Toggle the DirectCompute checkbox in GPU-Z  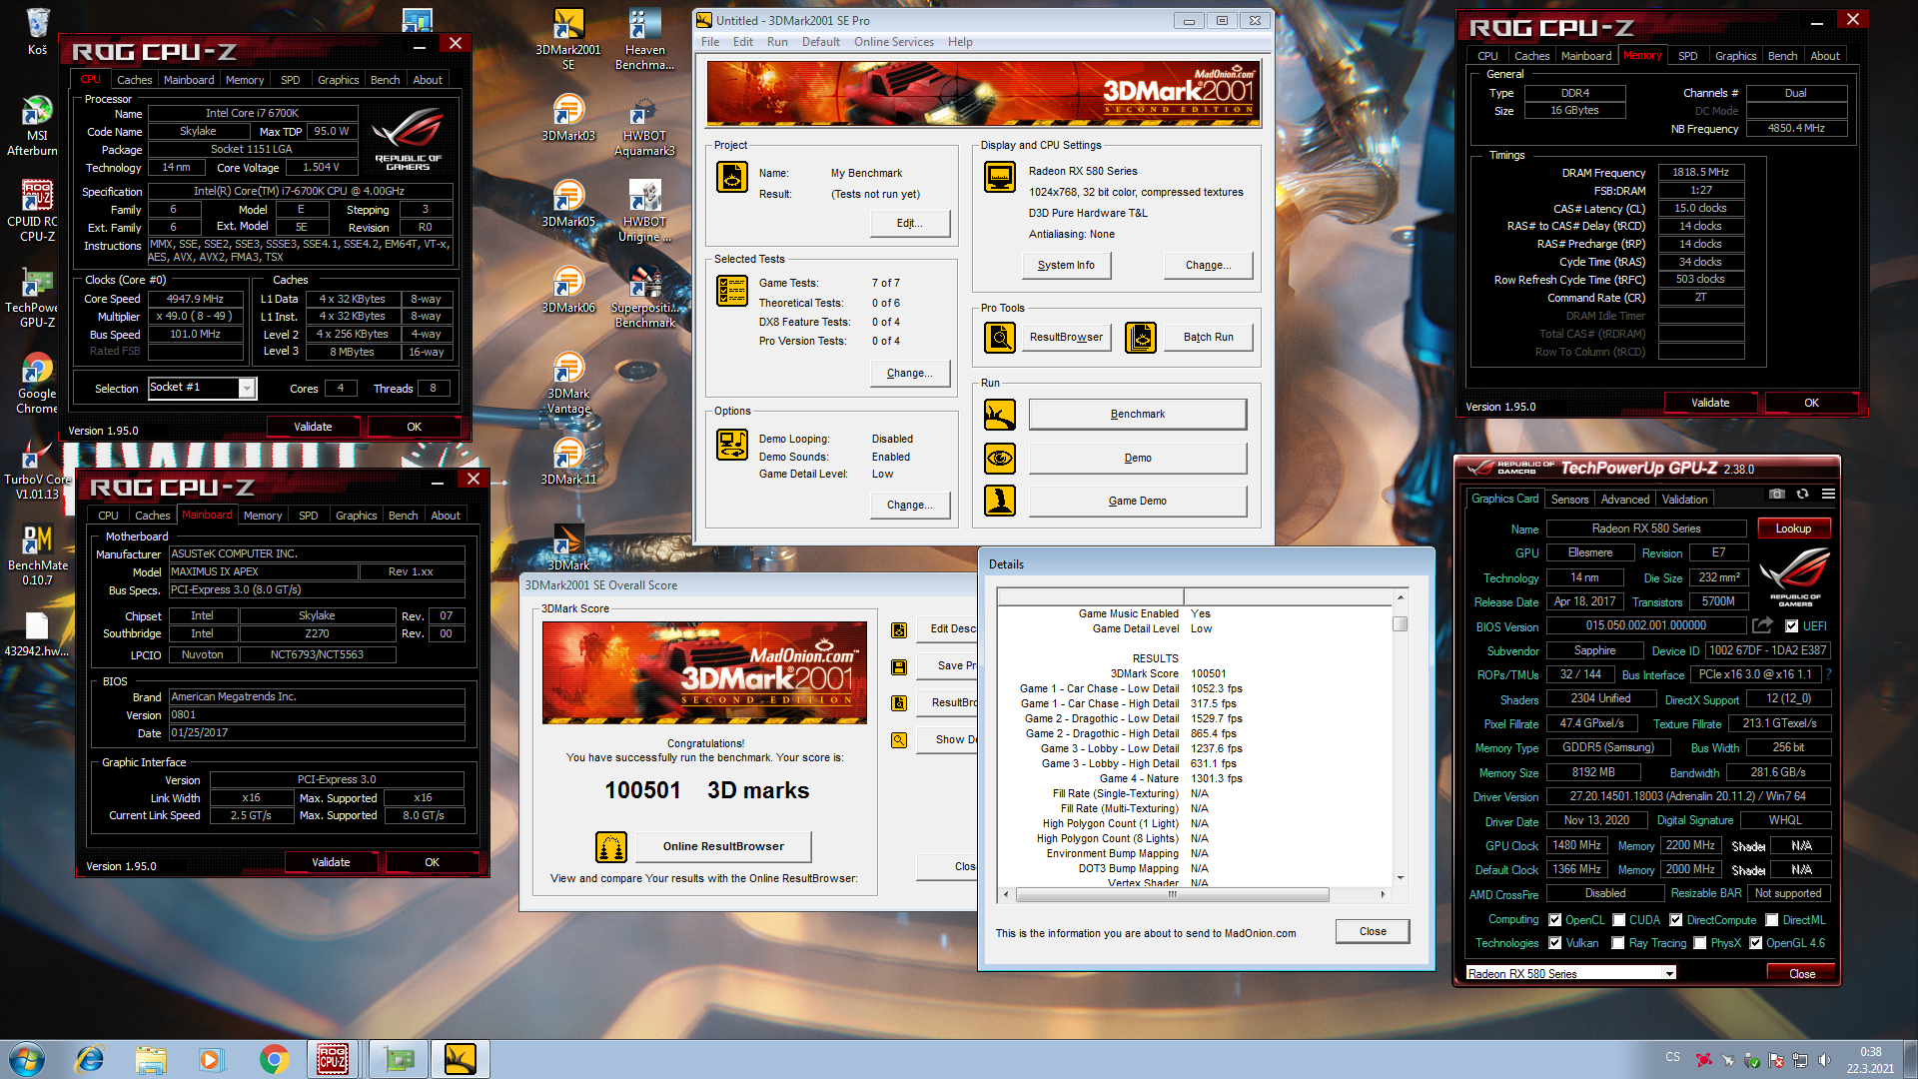[x=1676, y=920]
